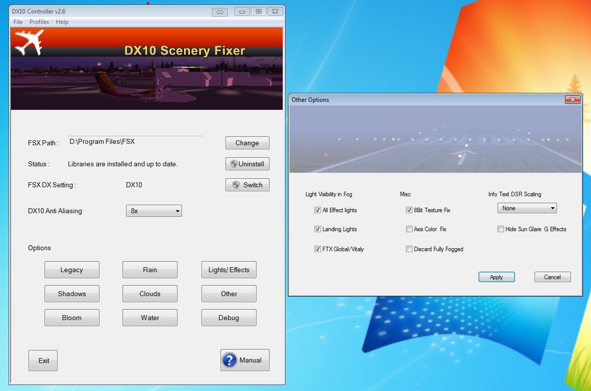Disable the FTX Global/Vitaly checkbox
The width and height of the screenshot is (591, 391).
click(317, 249)
